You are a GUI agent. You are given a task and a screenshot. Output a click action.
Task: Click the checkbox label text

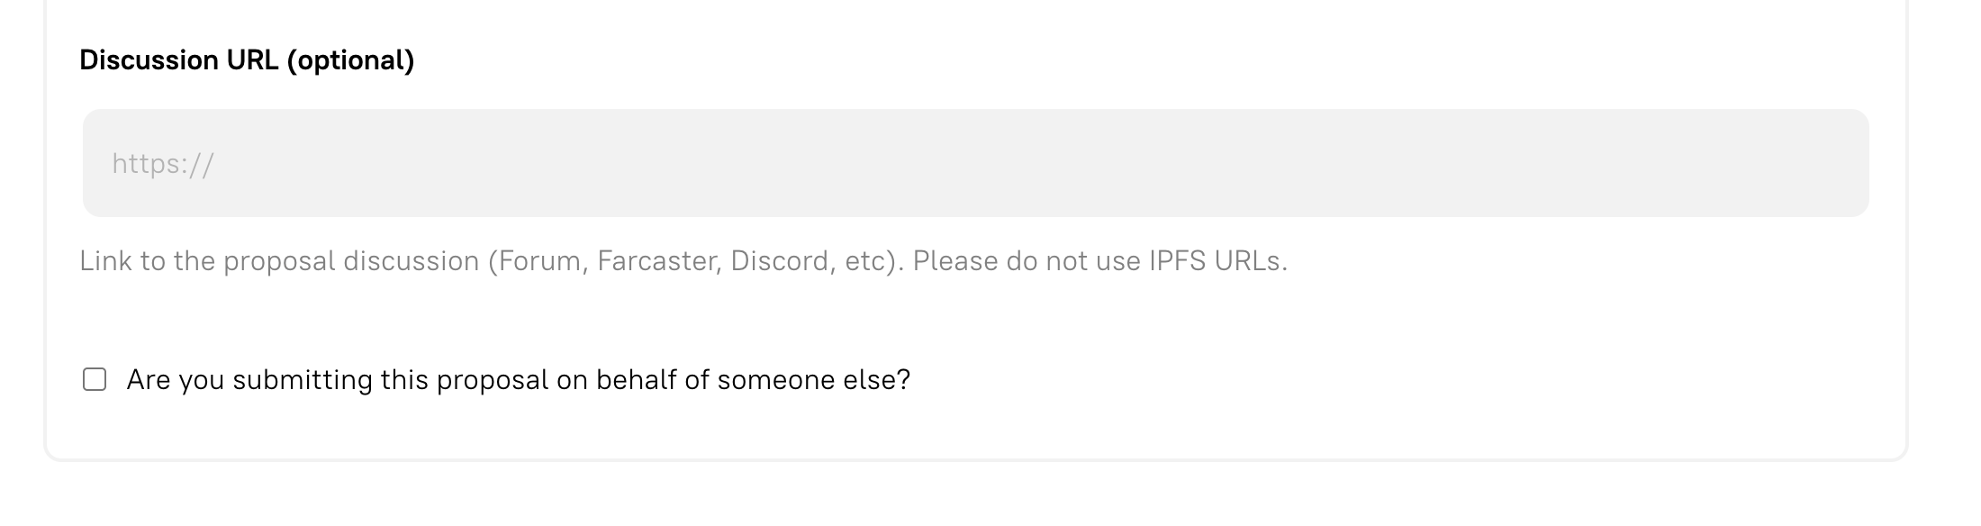tap(519, 380)
